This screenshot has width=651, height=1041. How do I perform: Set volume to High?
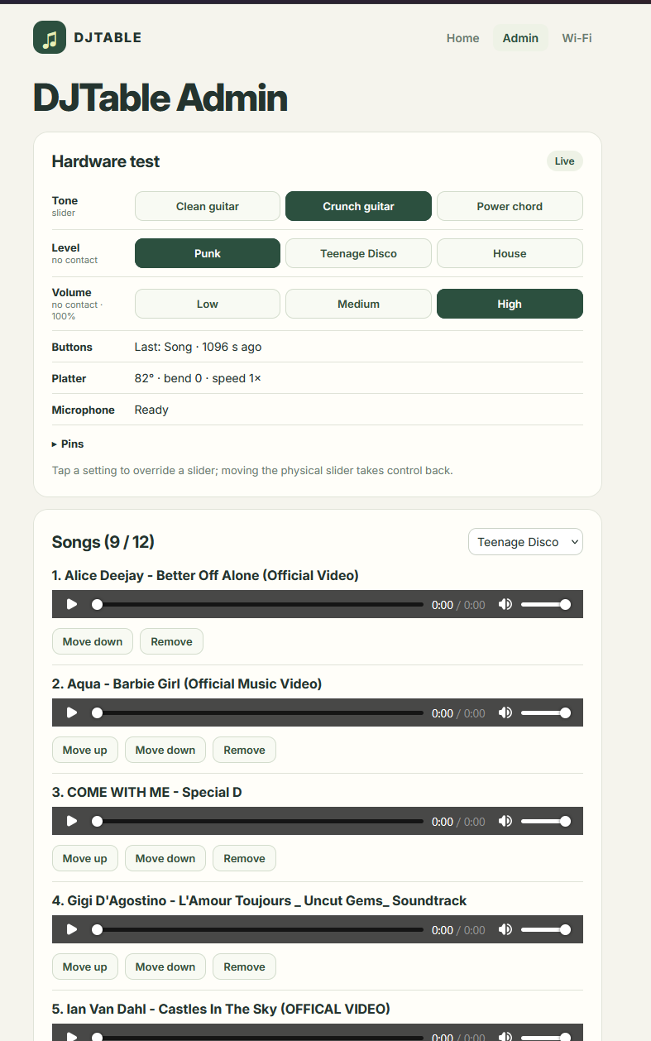point(510,304)
